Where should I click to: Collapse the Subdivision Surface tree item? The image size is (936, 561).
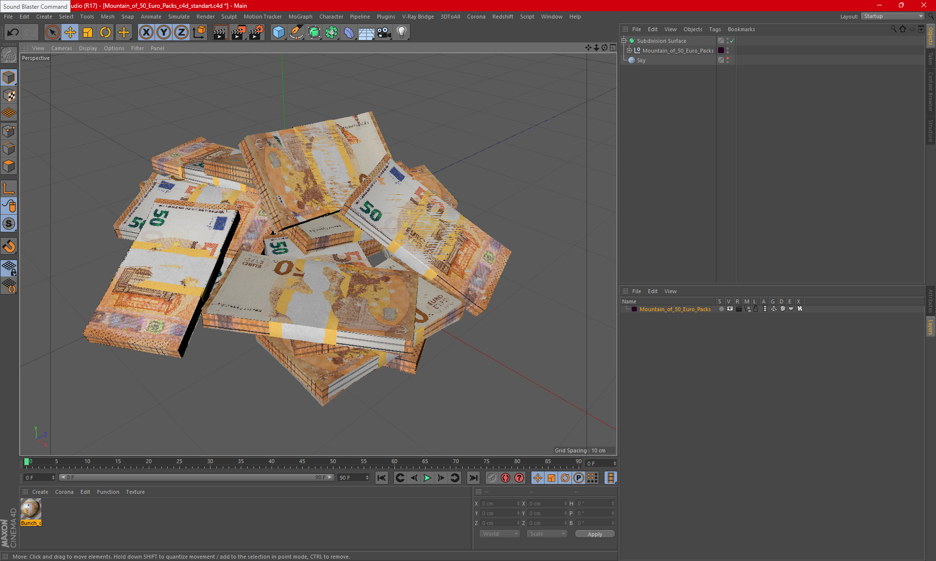[x=624, y=41]
